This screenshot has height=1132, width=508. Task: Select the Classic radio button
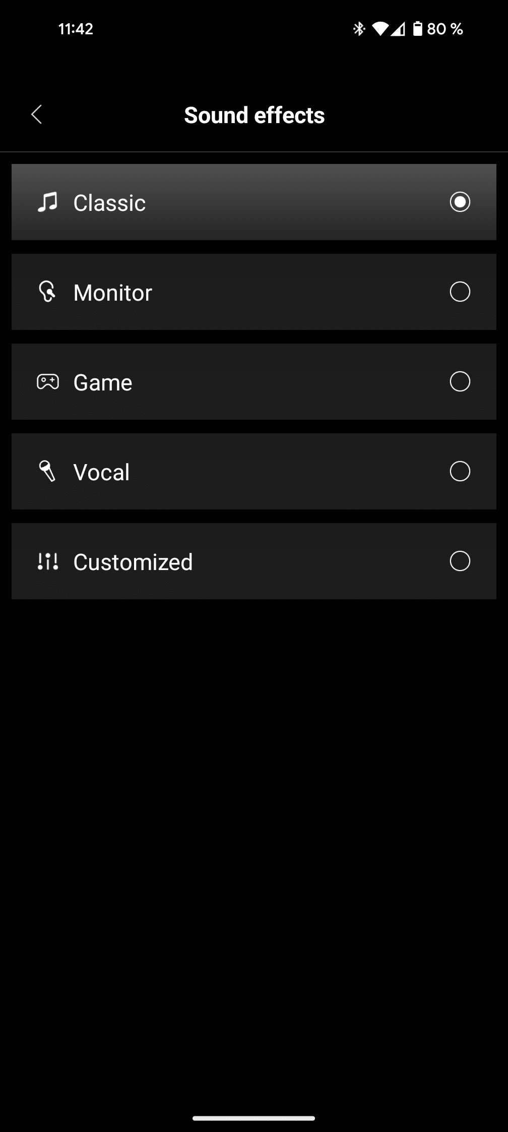point(460,202)
